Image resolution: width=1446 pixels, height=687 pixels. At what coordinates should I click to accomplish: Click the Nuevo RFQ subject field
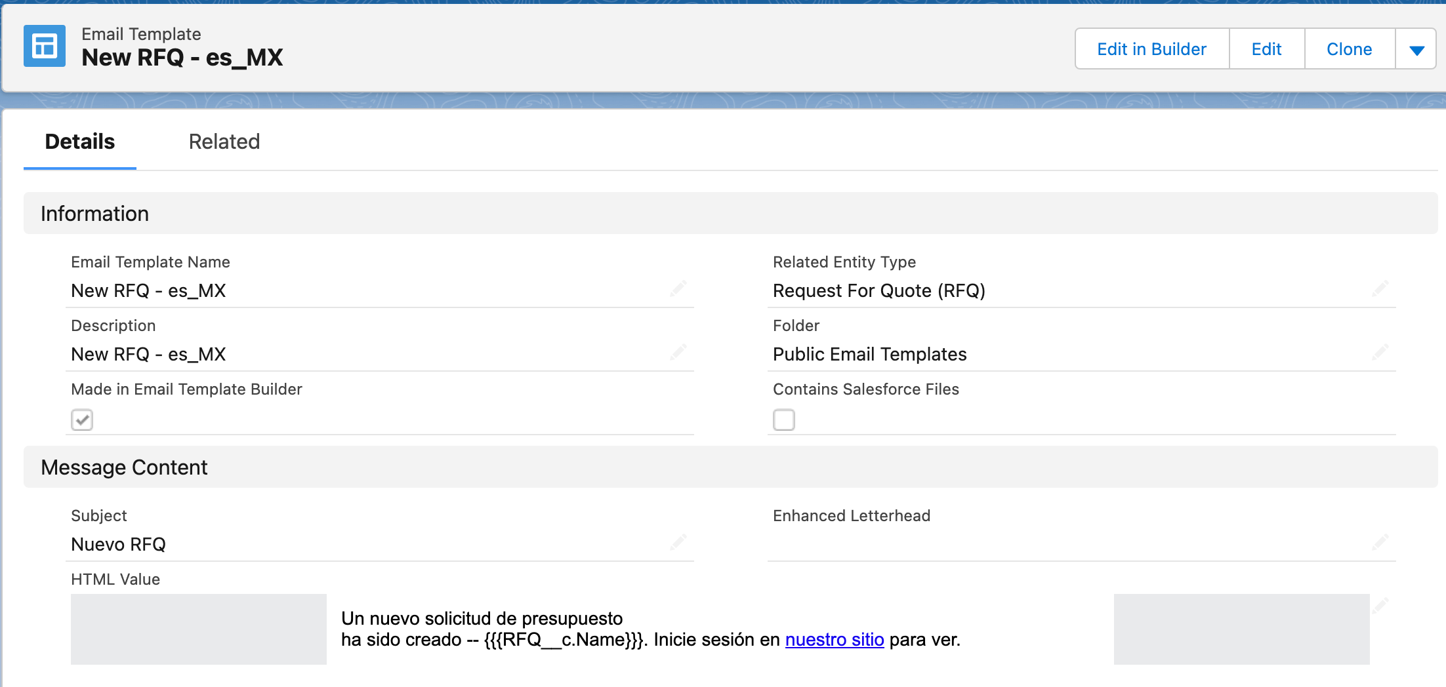pos(119,545)
